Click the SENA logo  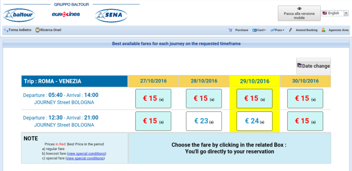[x=111, y=15]
